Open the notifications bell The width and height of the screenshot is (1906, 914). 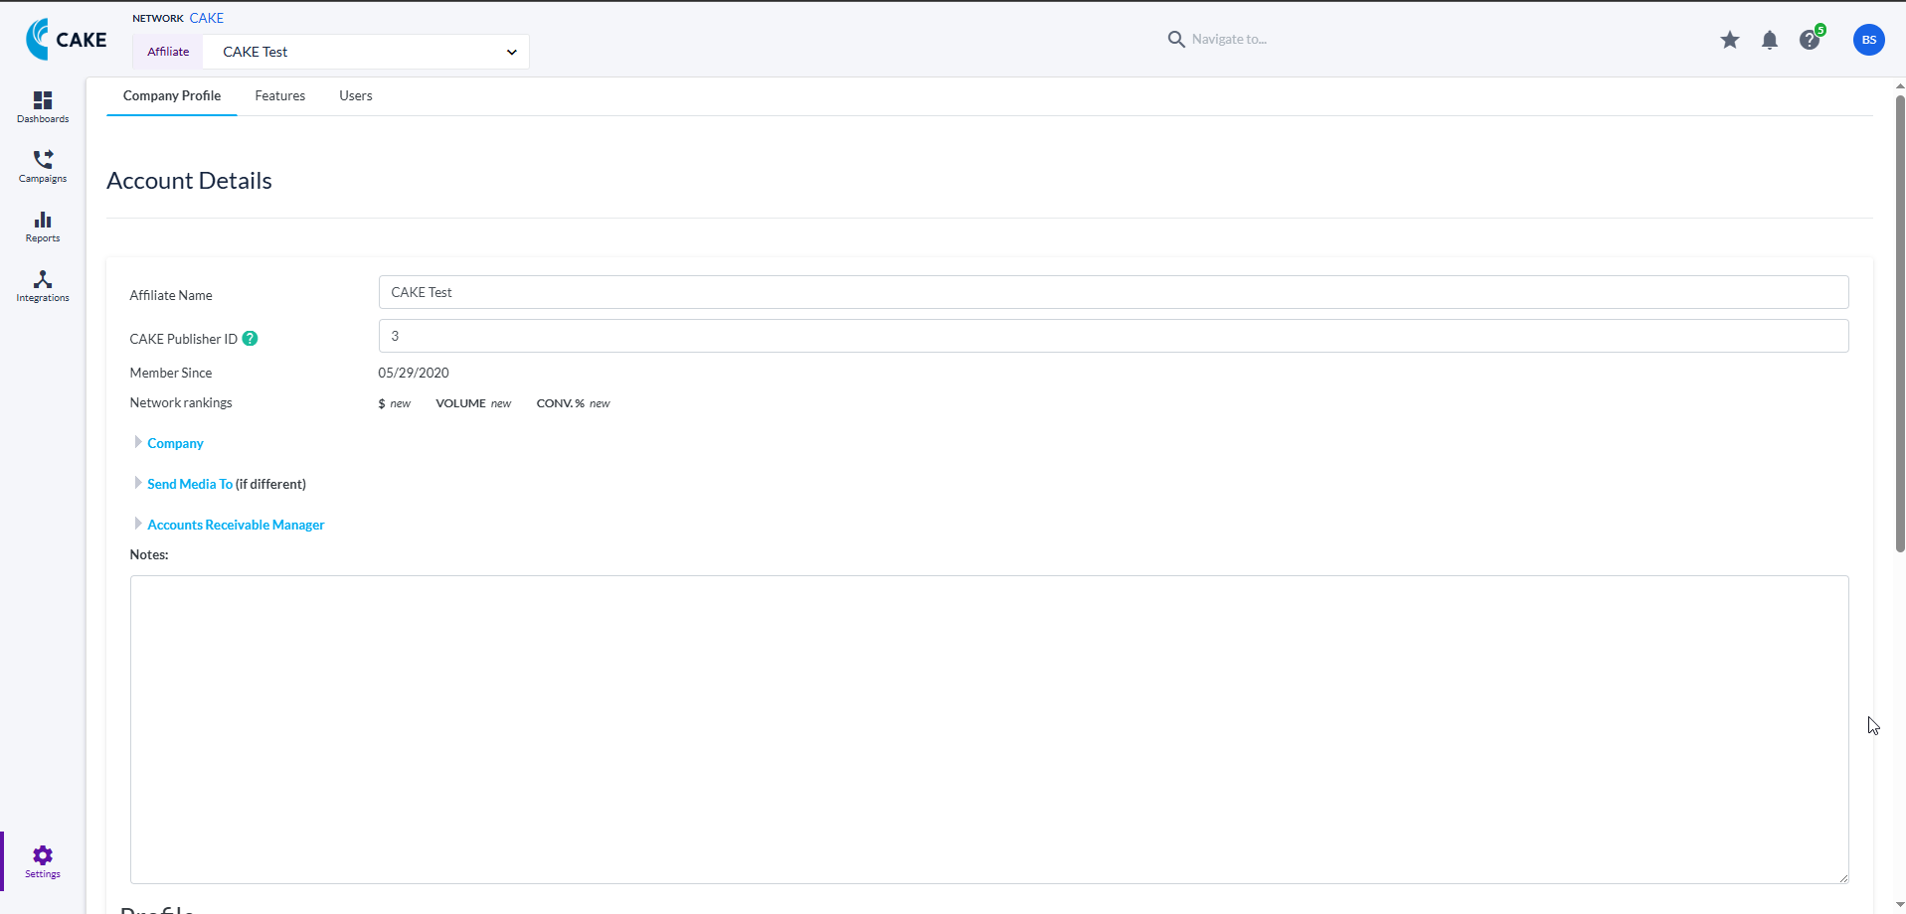click(x=1770, y=40)
